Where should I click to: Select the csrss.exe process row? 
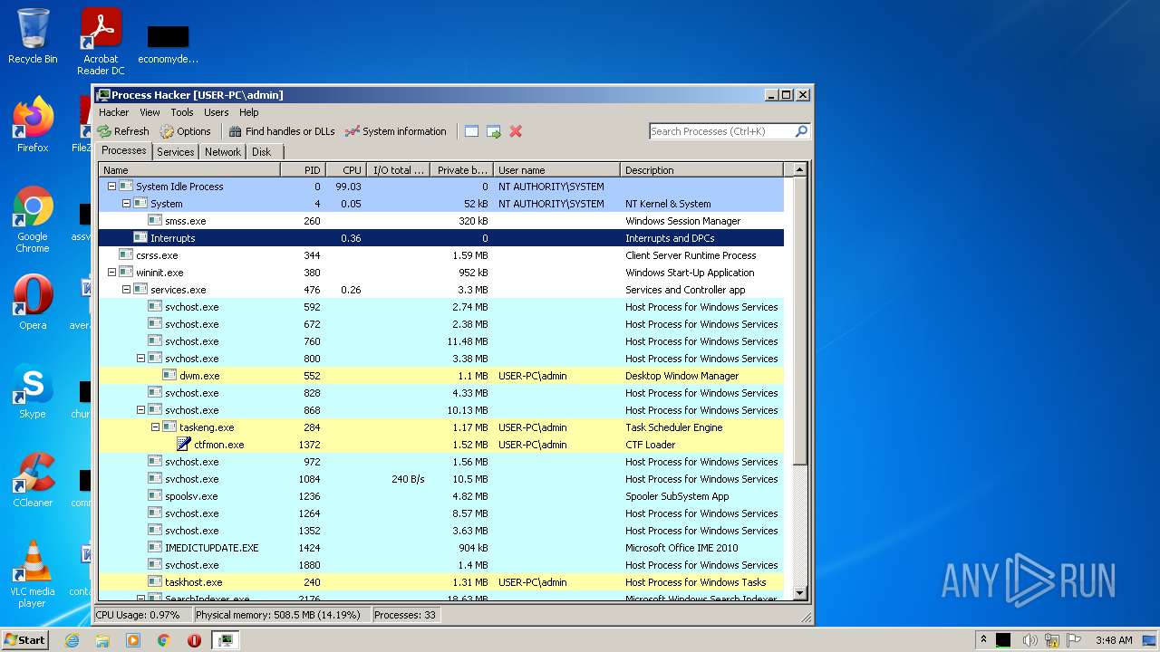(x=441, y=255)
